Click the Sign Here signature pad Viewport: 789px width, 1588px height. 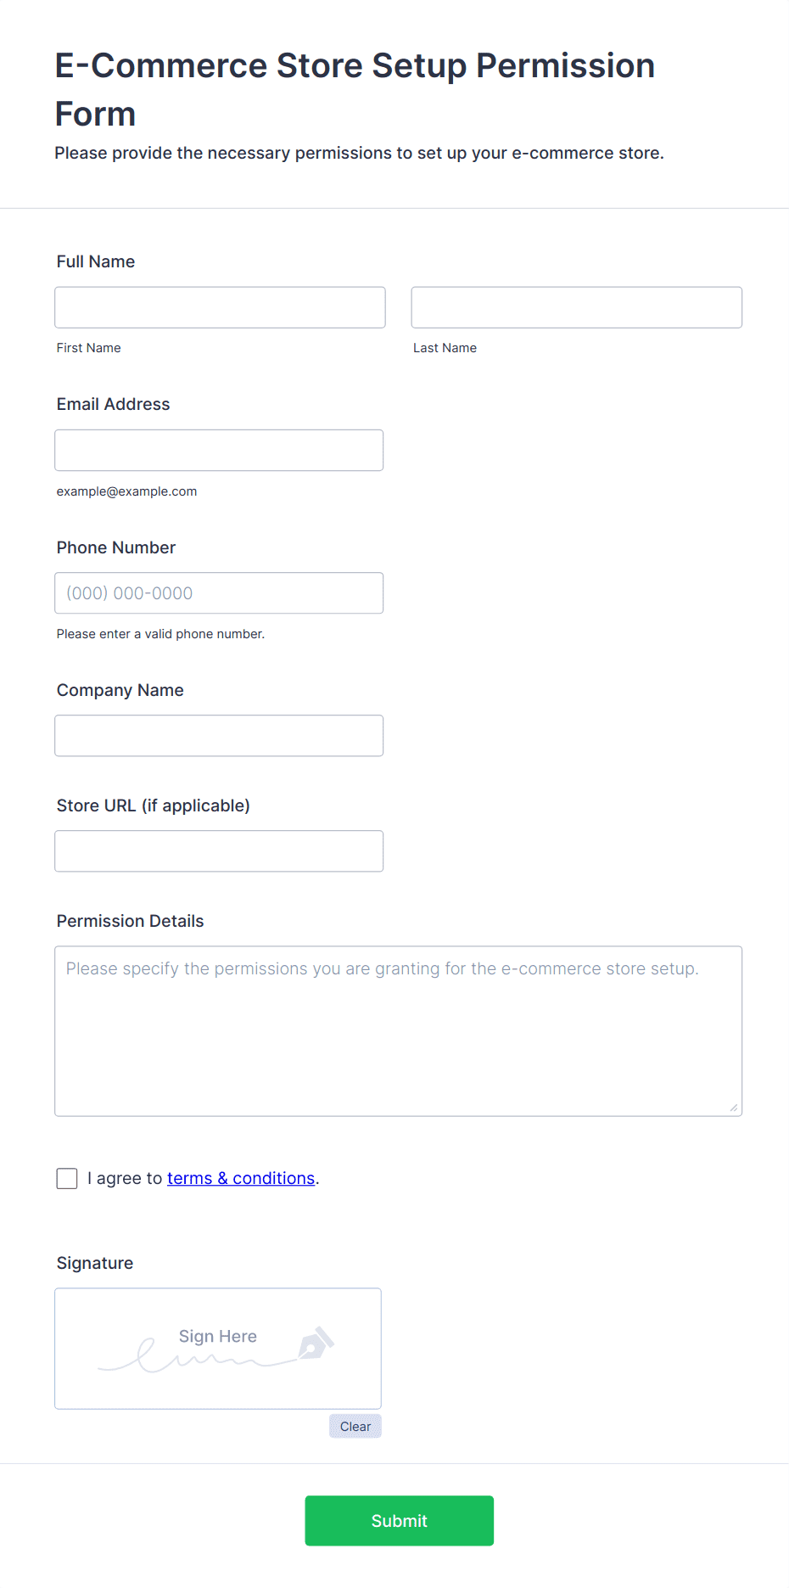tap(218, 1349)
